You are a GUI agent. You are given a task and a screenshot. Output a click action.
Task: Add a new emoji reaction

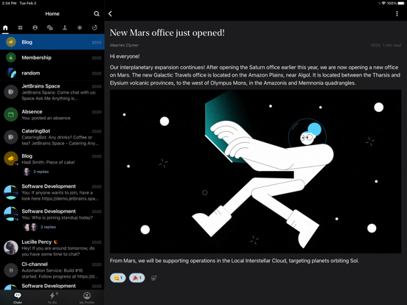pyautogui.click(x=153, y=278)
